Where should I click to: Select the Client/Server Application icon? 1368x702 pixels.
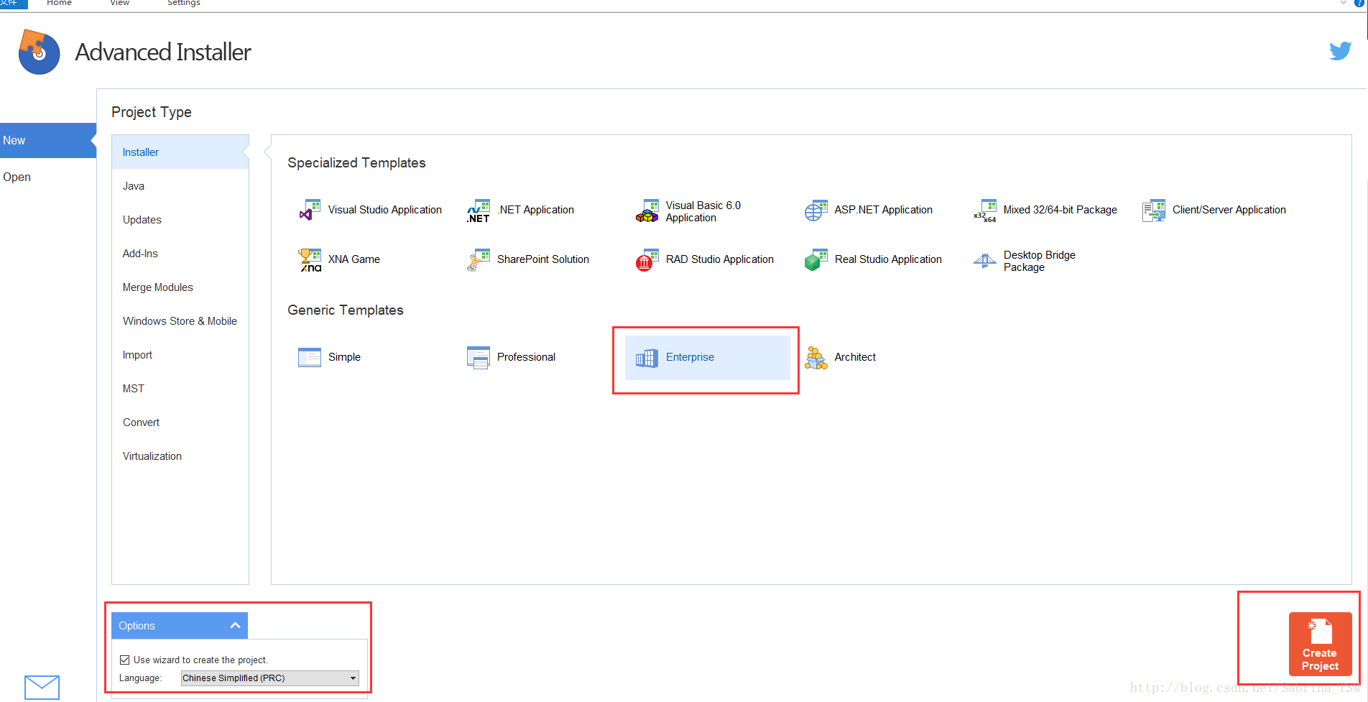(x=1153, y=211)
